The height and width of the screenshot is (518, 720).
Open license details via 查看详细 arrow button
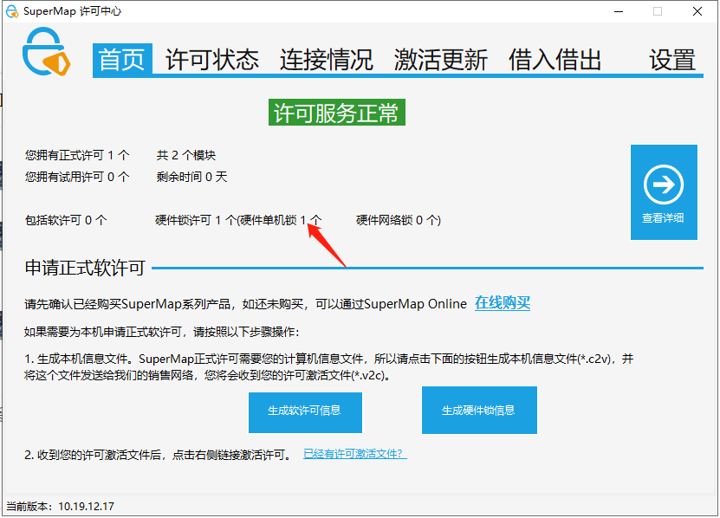point(664,192)
